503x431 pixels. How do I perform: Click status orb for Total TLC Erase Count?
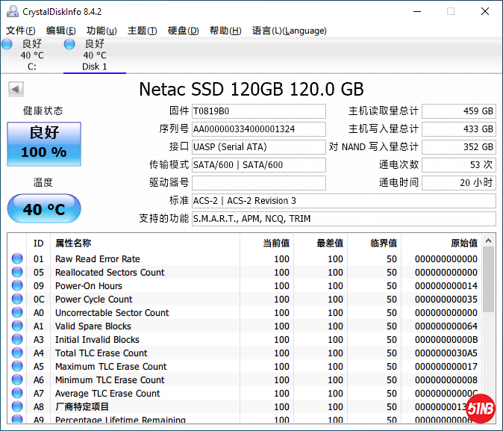click(17, 353)
